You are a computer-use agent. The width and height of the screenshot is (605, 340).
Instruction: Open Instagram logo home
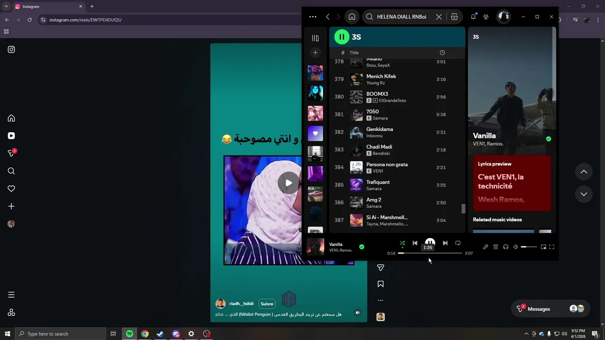(11, 50)
